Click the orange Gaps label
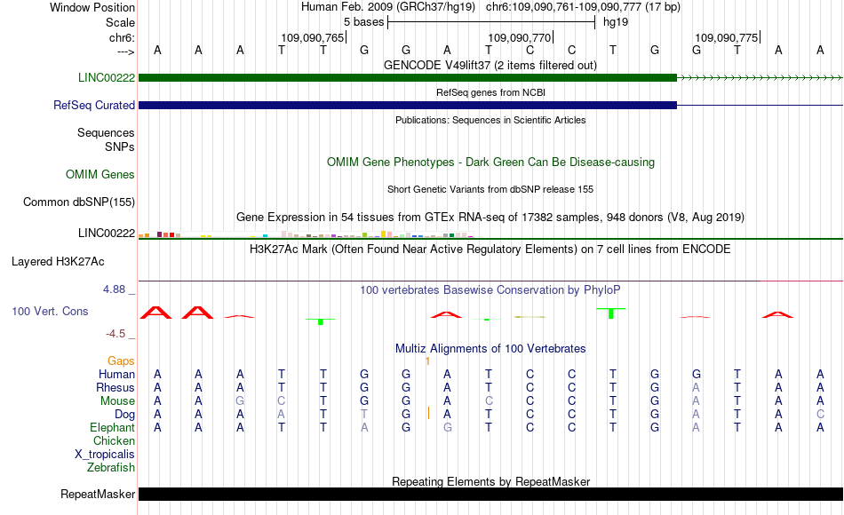The width and height of the screenshot is (844, 515). click(x=121, y=361)
